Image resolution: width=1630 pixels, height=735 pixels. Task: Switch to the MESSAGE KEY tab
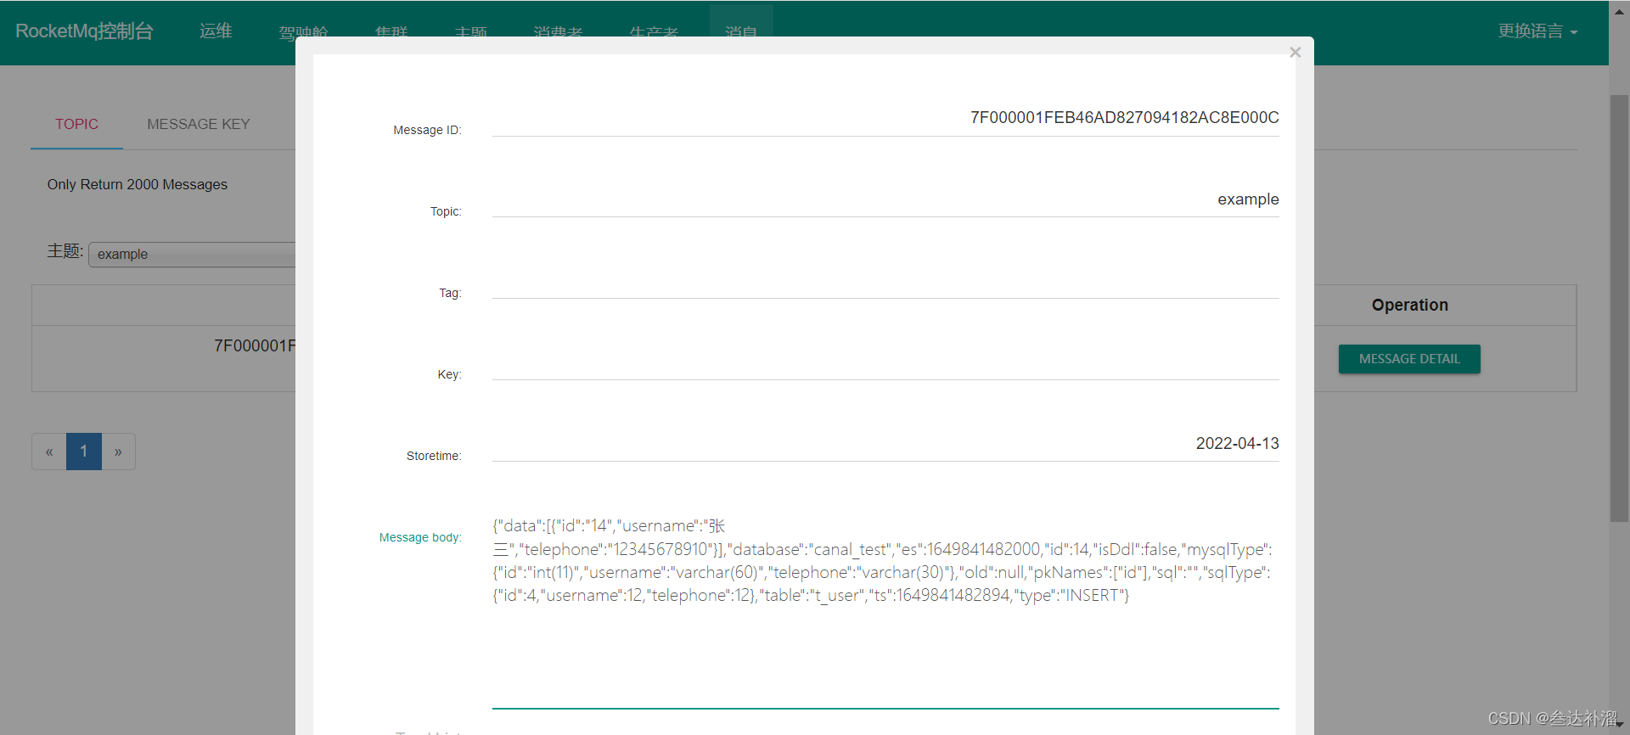pos(199,124)
